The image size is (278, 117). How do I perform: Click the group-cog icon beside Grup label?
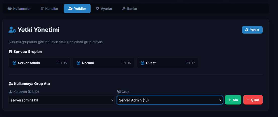[x=118, y=92]
